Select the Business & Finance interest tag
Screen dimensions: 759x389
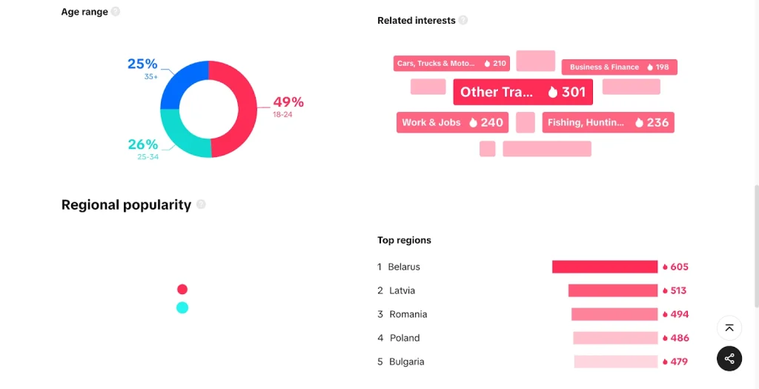click(x=619, y=67)
